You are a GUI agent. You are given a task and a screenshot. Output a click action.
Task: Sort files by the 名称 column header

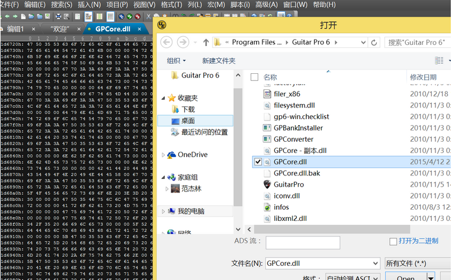click(x=270, y=77)
